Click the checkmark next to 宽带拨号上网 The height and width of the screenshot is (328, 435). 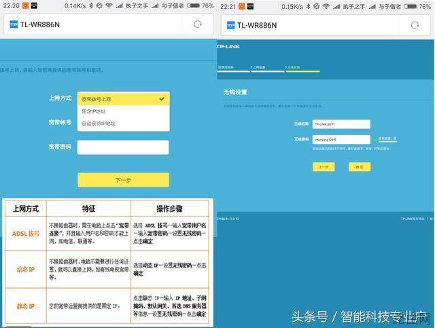click(x=162, y=98)
